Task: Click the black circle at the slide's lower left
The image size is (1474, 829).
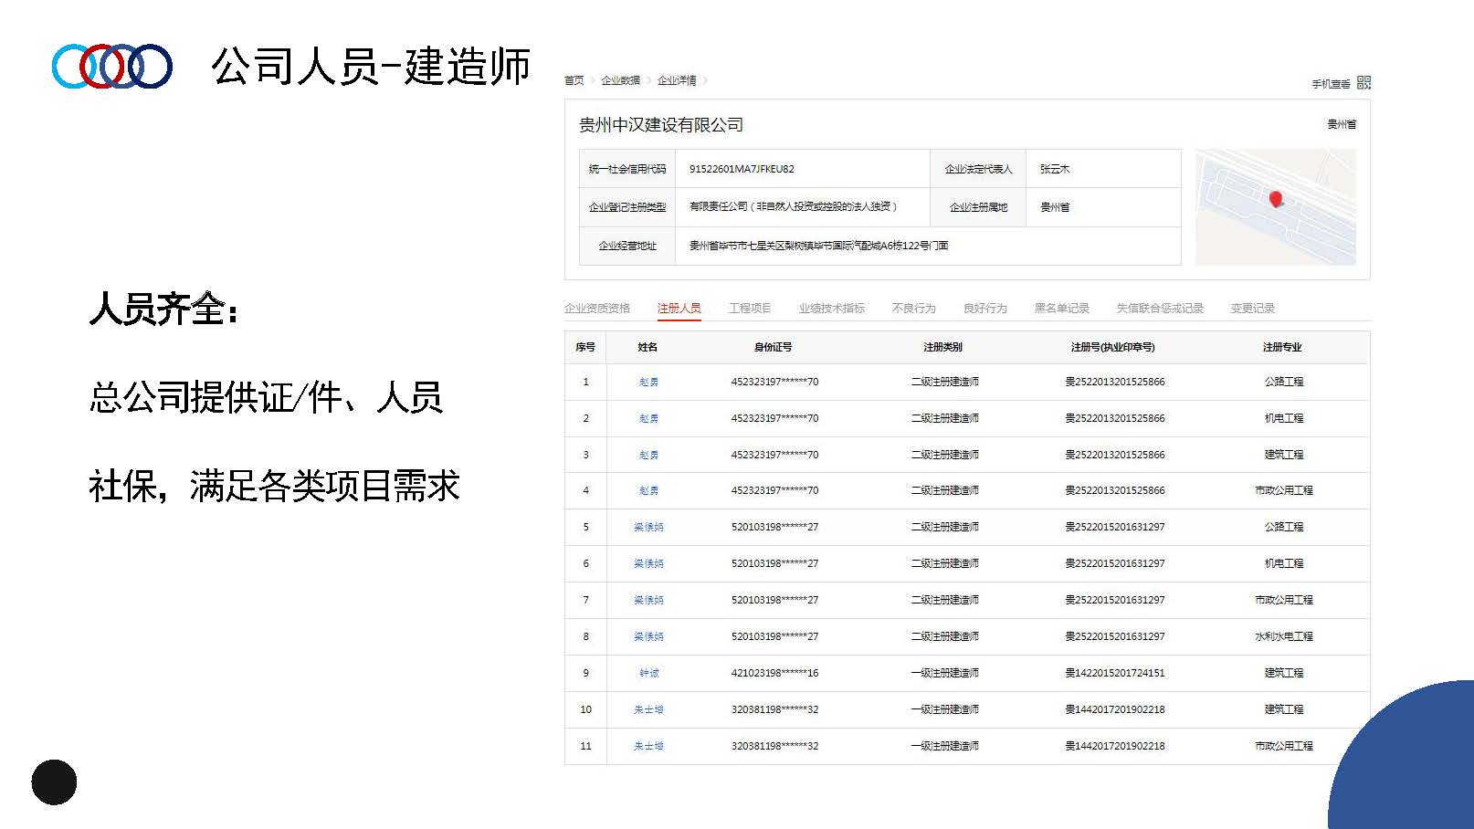Action: [x=54, y=782]
